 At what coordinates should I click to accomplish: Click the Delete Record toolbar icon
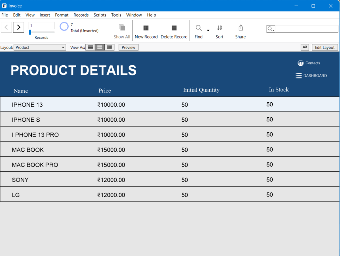pyautogui.click(x=174, y=28)
